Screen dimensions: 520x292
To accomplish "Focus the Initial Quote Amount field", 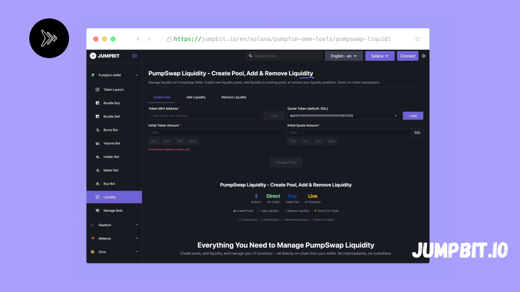I will [349, 132].
